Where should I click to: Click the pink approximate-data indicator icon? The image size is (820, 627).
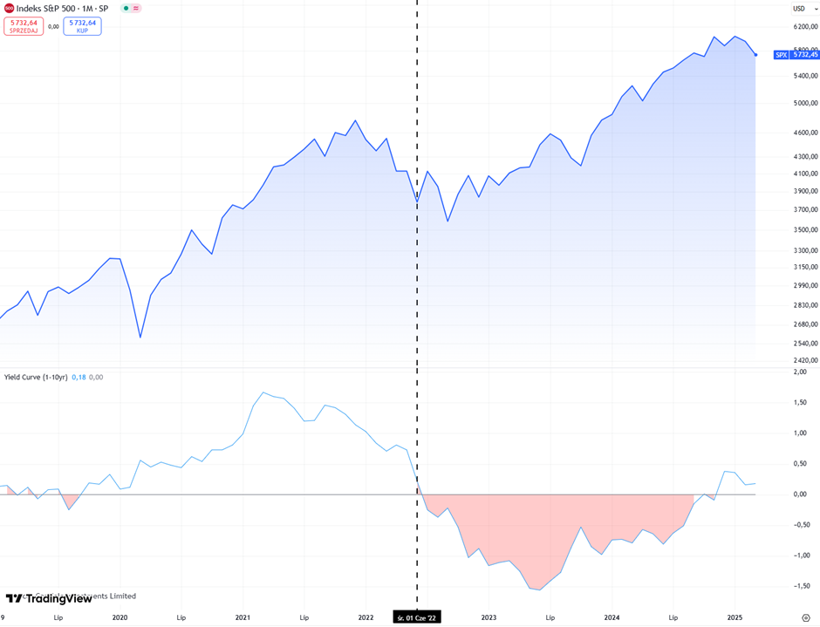pos(136,9)
